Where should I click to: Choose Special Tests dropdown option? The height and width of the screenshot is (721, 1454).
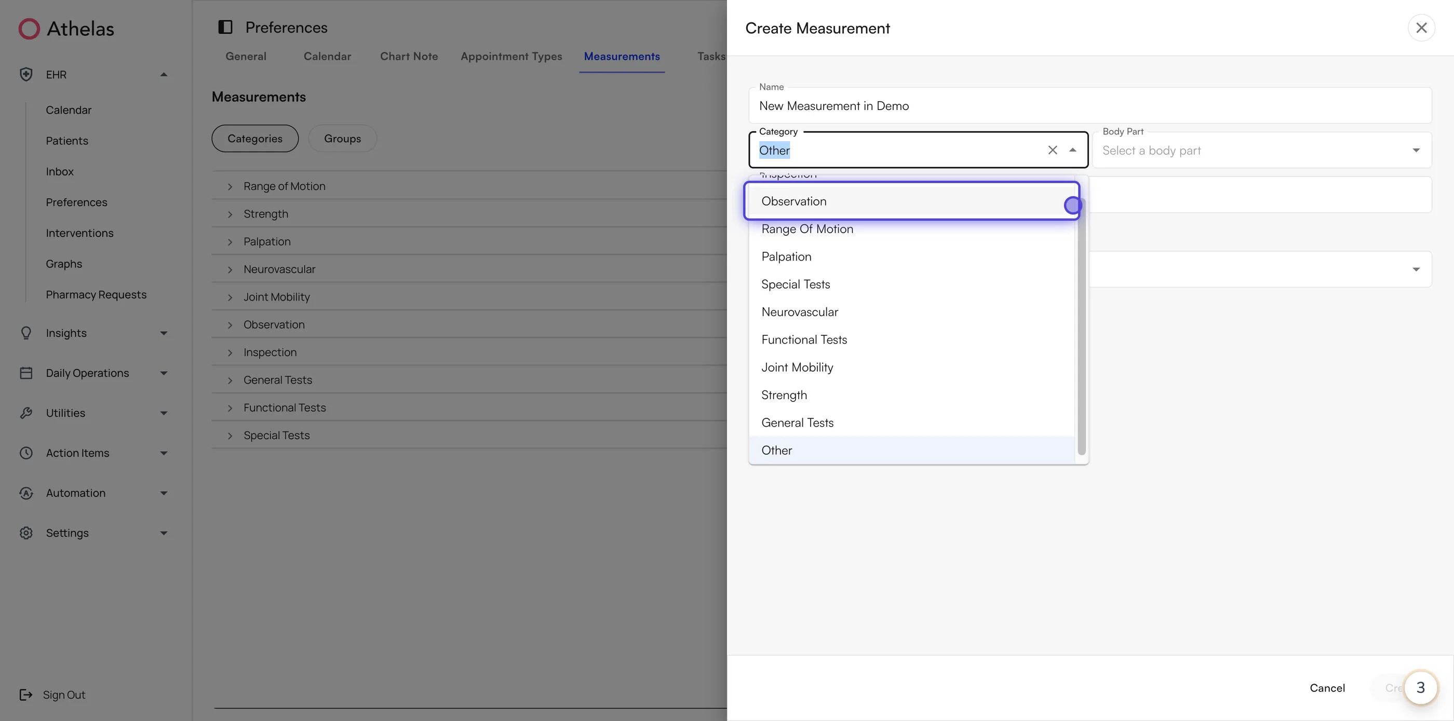911,284
